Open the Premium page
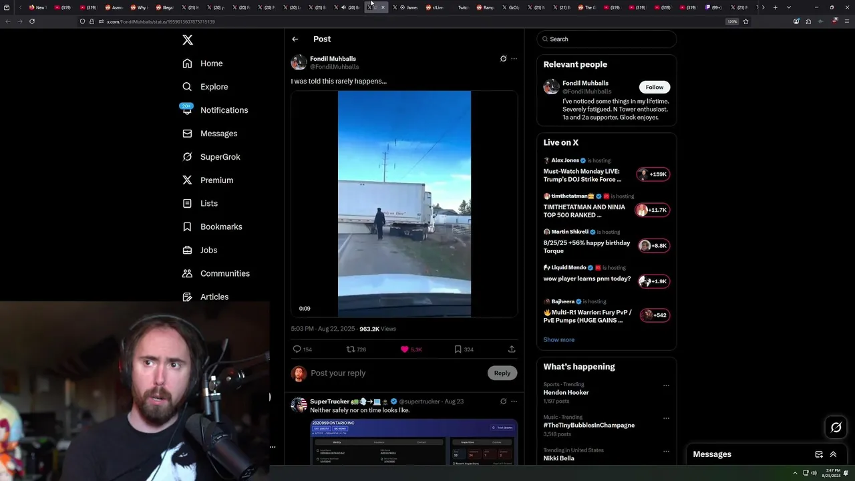The height and width of the screenshot is (481, 855). pos(208,180)
